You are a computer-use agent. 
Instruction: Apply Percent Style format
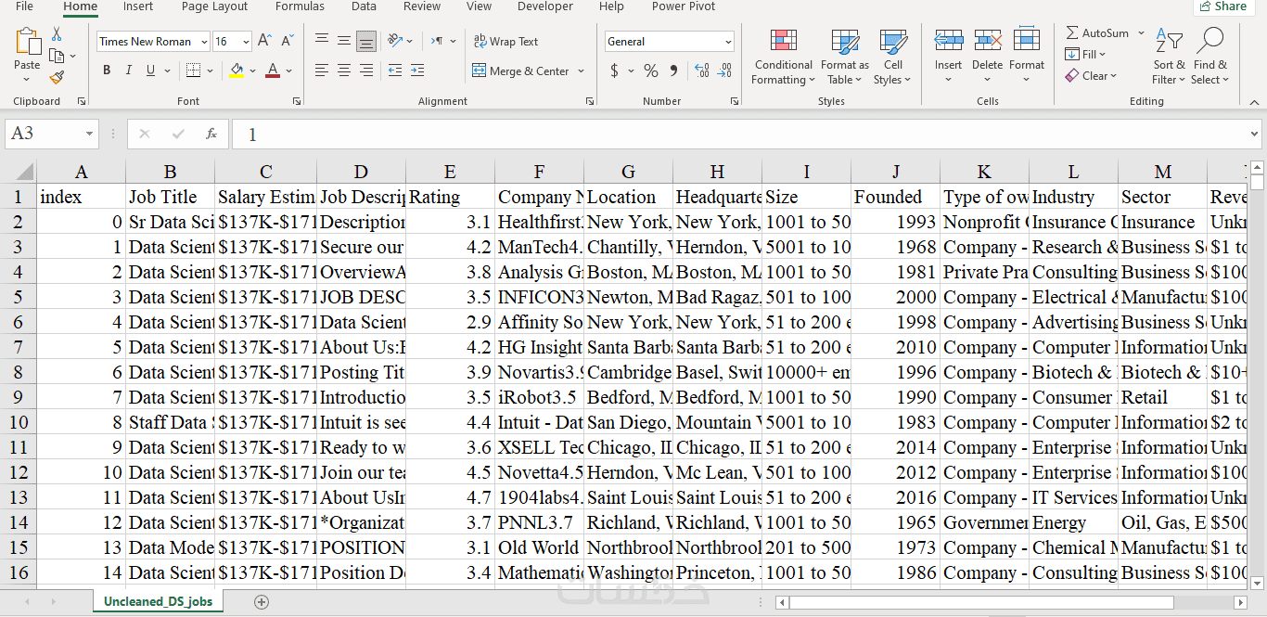coord(651,71)
